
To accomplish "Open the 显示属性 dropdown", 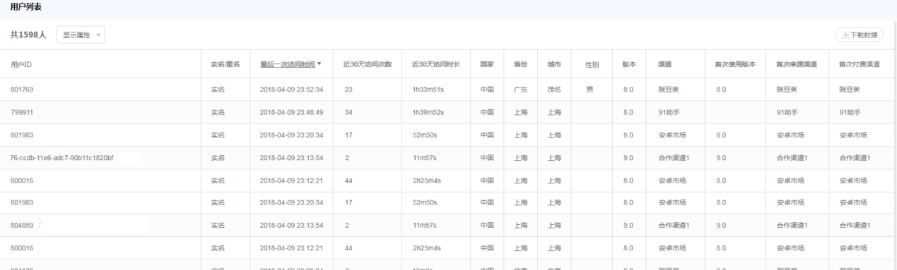I will pos(80,35).
